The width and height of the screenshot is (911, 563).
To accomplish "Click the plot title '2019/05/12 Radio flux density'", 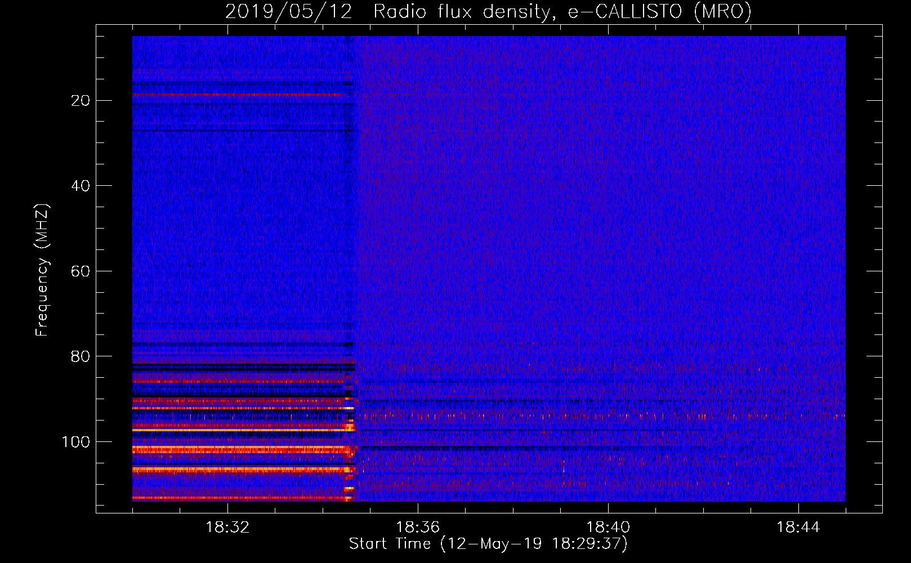I will click(488, 12).
